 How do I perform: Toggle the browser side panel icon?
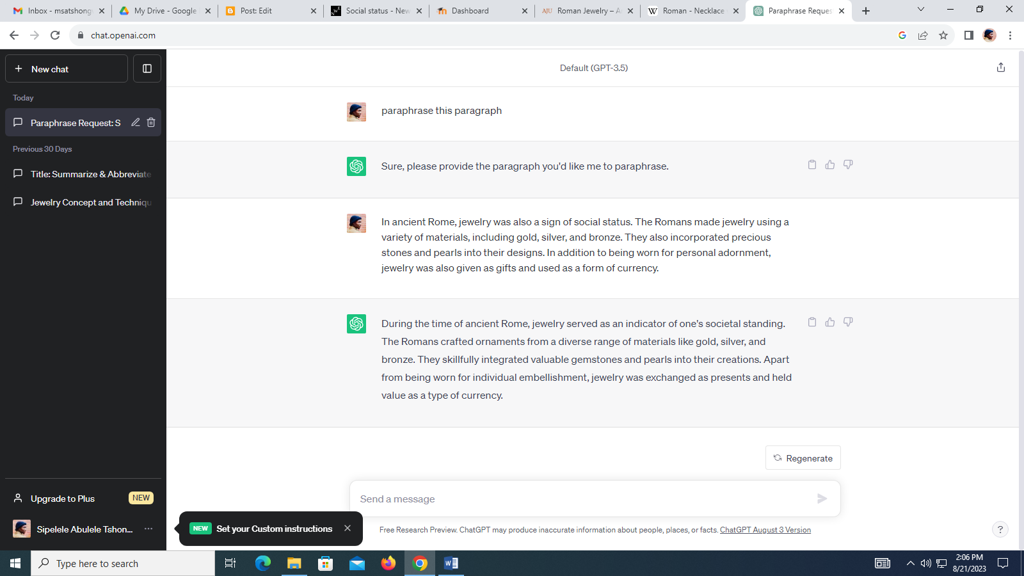pos(969,35)
